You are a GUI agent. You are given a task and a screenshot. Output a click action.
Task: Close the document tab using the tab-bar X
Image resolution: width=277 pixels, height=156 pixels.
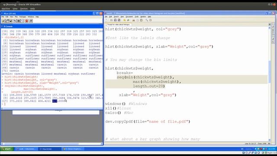270,24
